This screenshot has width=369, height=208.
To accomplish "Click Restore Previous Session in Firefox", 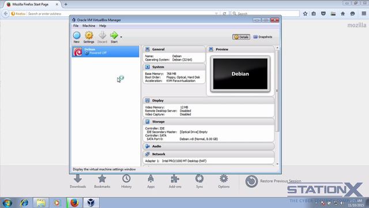I will (273, 181).
